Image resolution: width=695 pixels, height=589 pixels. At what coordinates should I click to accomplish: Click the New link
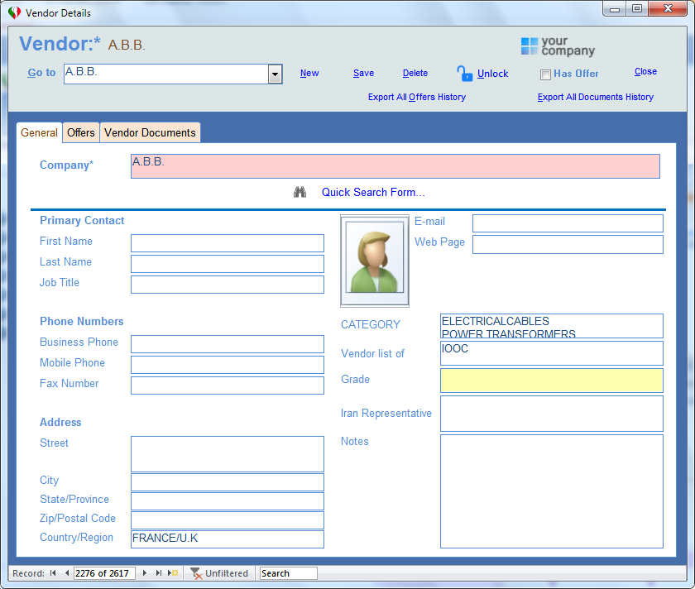click(x=309, y=73)
